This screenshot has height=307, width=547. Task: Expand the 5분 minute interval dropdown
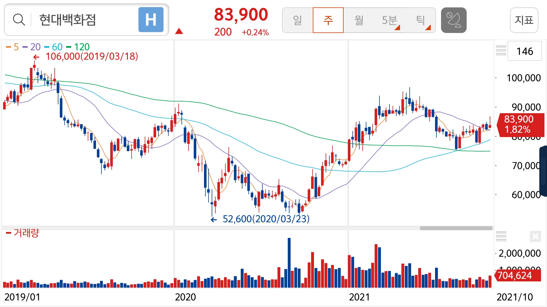[x=389, y=20]
